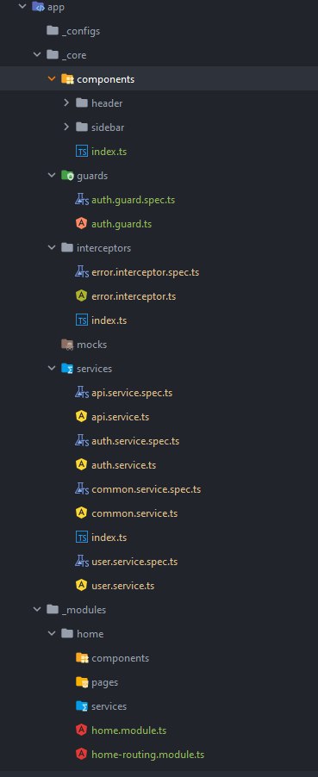Screen dimensions: 318x777
Task: Open auth.service.ts file
Action: [x=123, y=465]
